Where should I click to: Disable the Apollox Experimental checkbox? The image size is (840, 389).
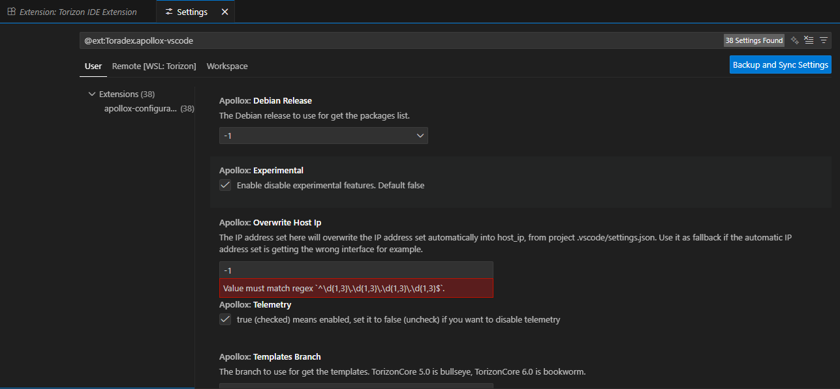[x=225, y=185]
